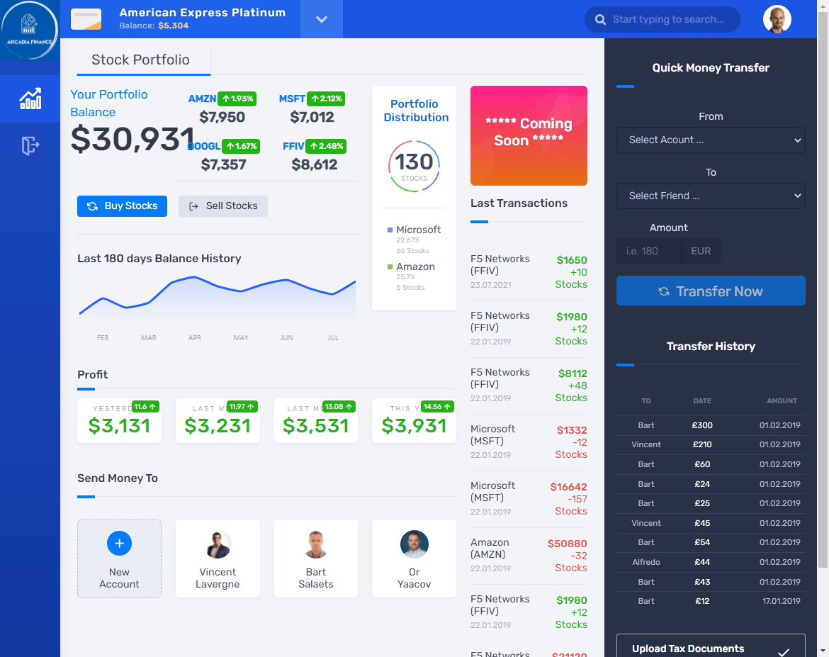829x657 pixels.
Task: Click the $30,931 portfolio balance
Action: click(132, 139)
